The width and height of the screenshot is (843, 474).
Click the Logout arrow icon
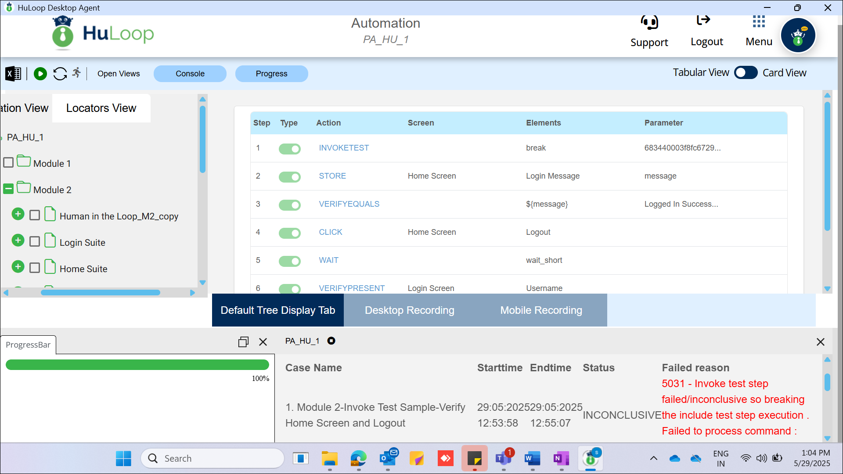pos(703,20)
